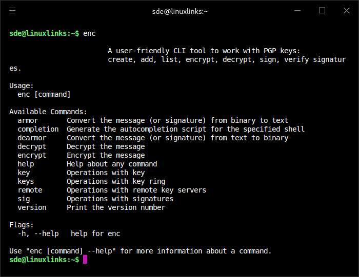Click the "sig" command name
This screenshot has height=277, width=359.
24,199
